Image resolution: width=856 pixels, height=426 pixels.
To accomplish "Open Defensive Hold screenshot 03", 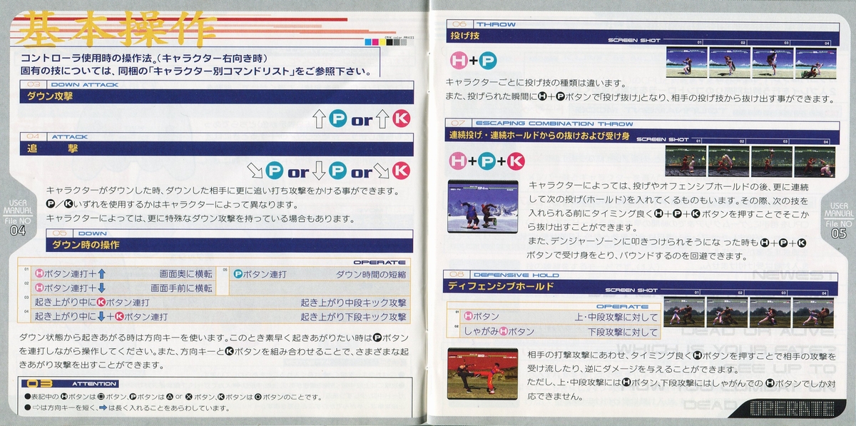I will click(x=770, y=312).
